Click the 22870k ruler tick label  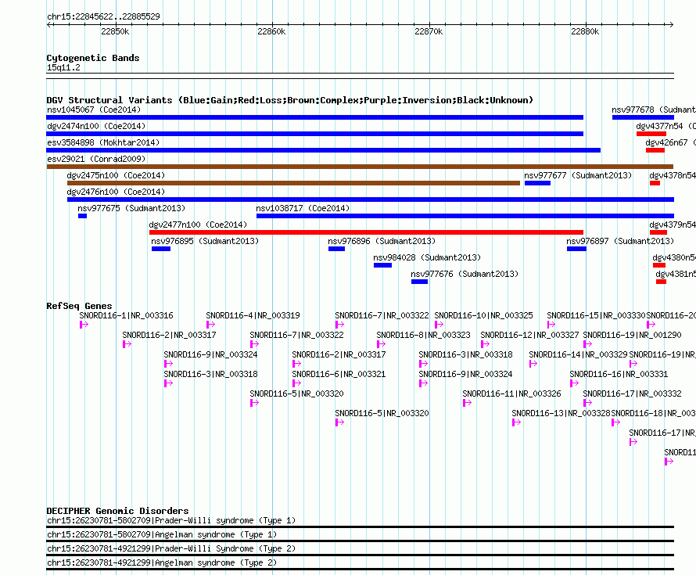[429, 31]
